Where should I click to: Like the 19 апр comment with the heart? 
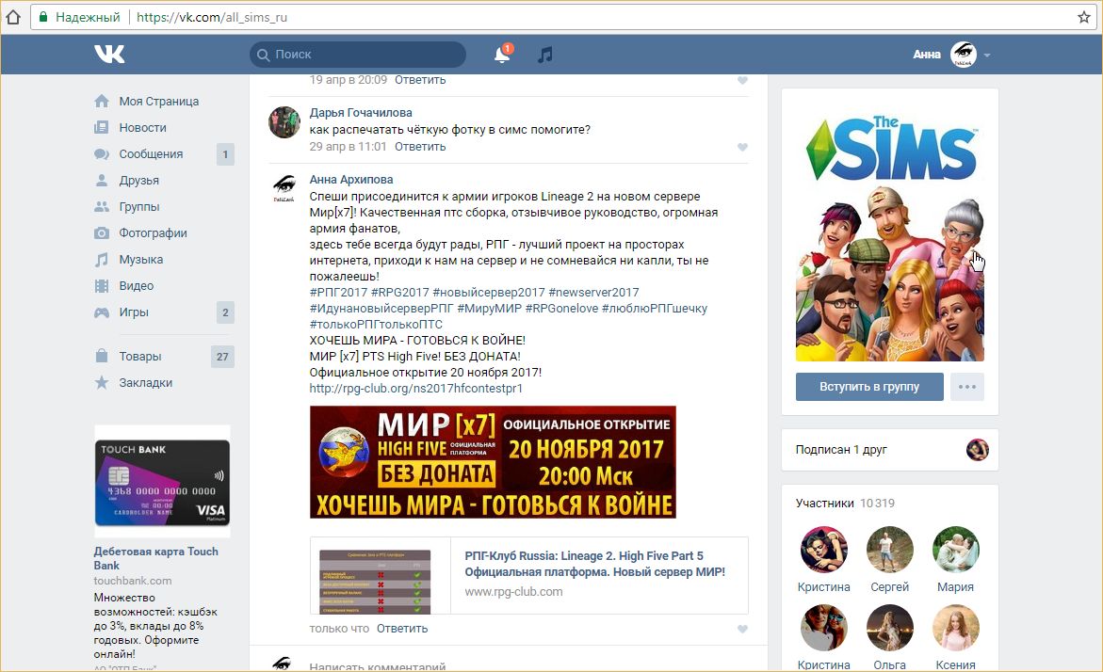(x=742, y=80)
